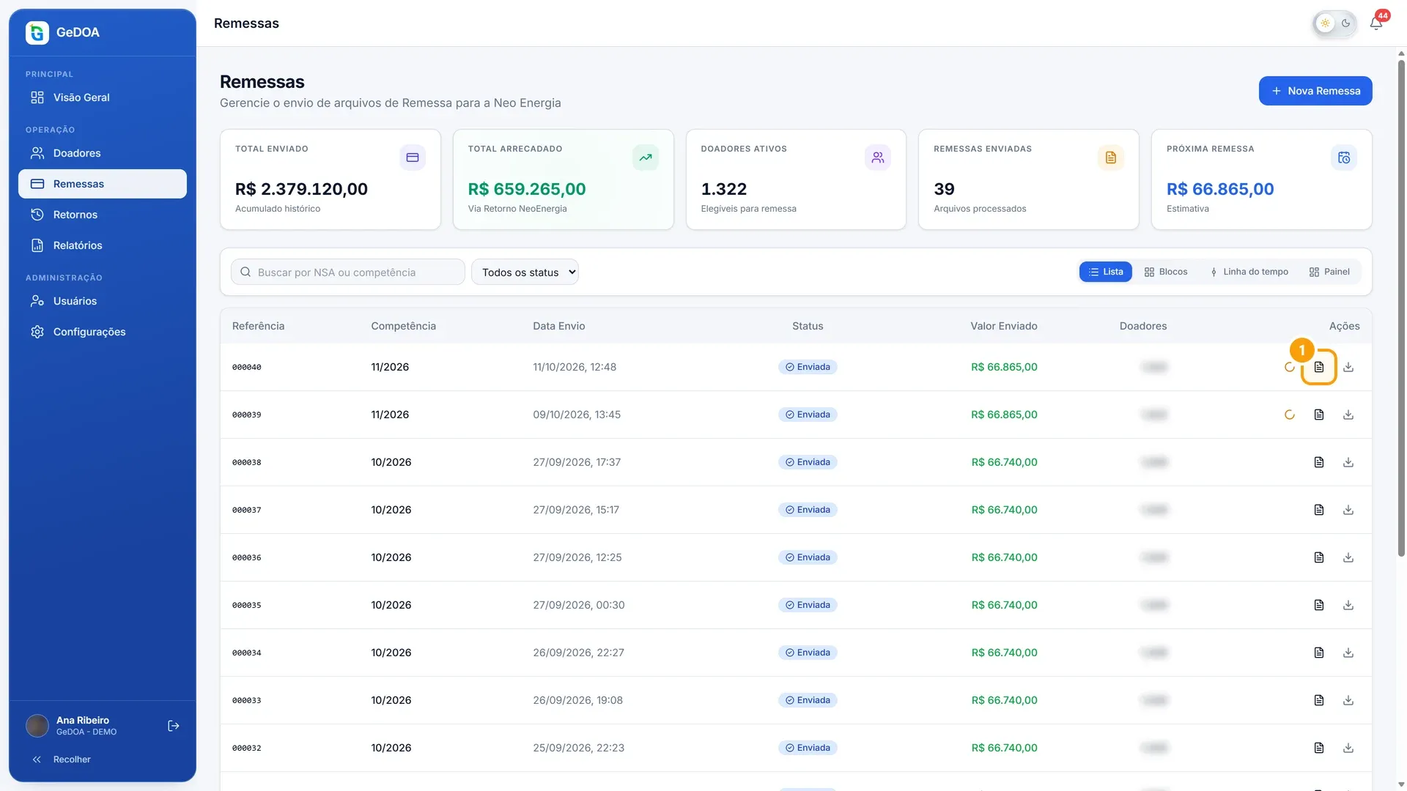Click the GeDOA logo icon
1407x791 pixels.
[37, 32]
